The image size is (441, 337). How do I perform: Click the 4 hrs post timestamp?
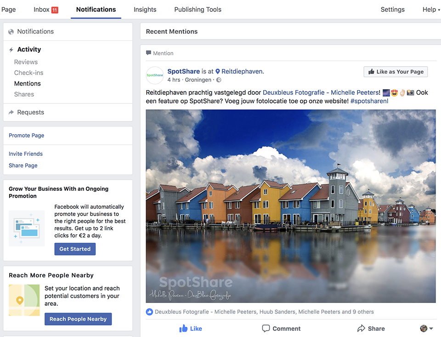pyautogui.click(x=174, y=80)
